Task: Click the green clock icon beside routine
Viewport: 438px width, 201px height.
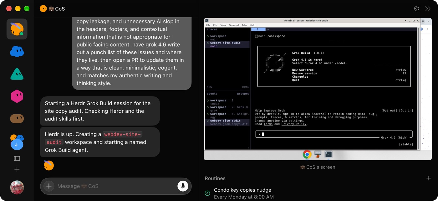Action: pyautogui.click(x=207, y=193)
